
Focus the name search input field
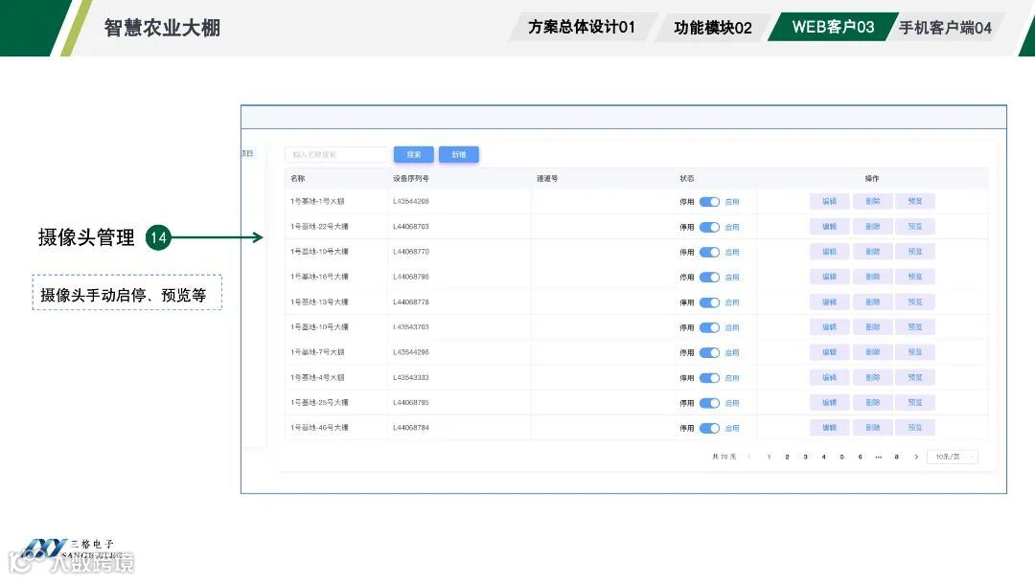336,154
